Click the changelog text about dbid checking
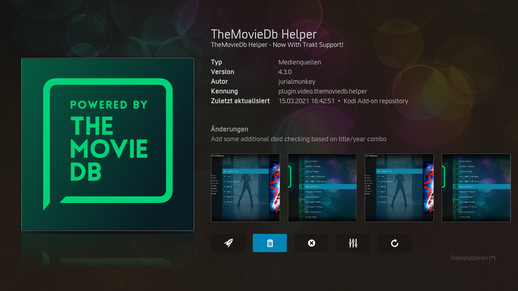The width and height of the screenshot is (518, 291). (298, 139)
